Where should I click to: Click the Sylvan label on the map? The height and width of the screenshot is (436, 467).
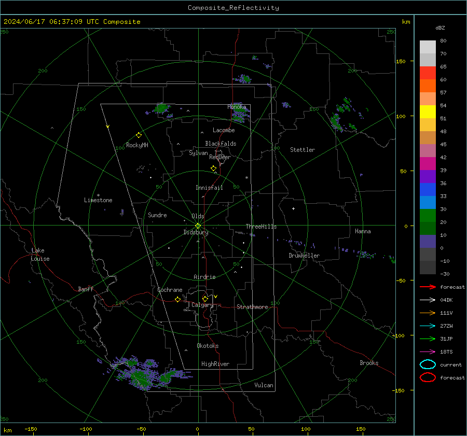pyautogui.click(x=198, y=153)
